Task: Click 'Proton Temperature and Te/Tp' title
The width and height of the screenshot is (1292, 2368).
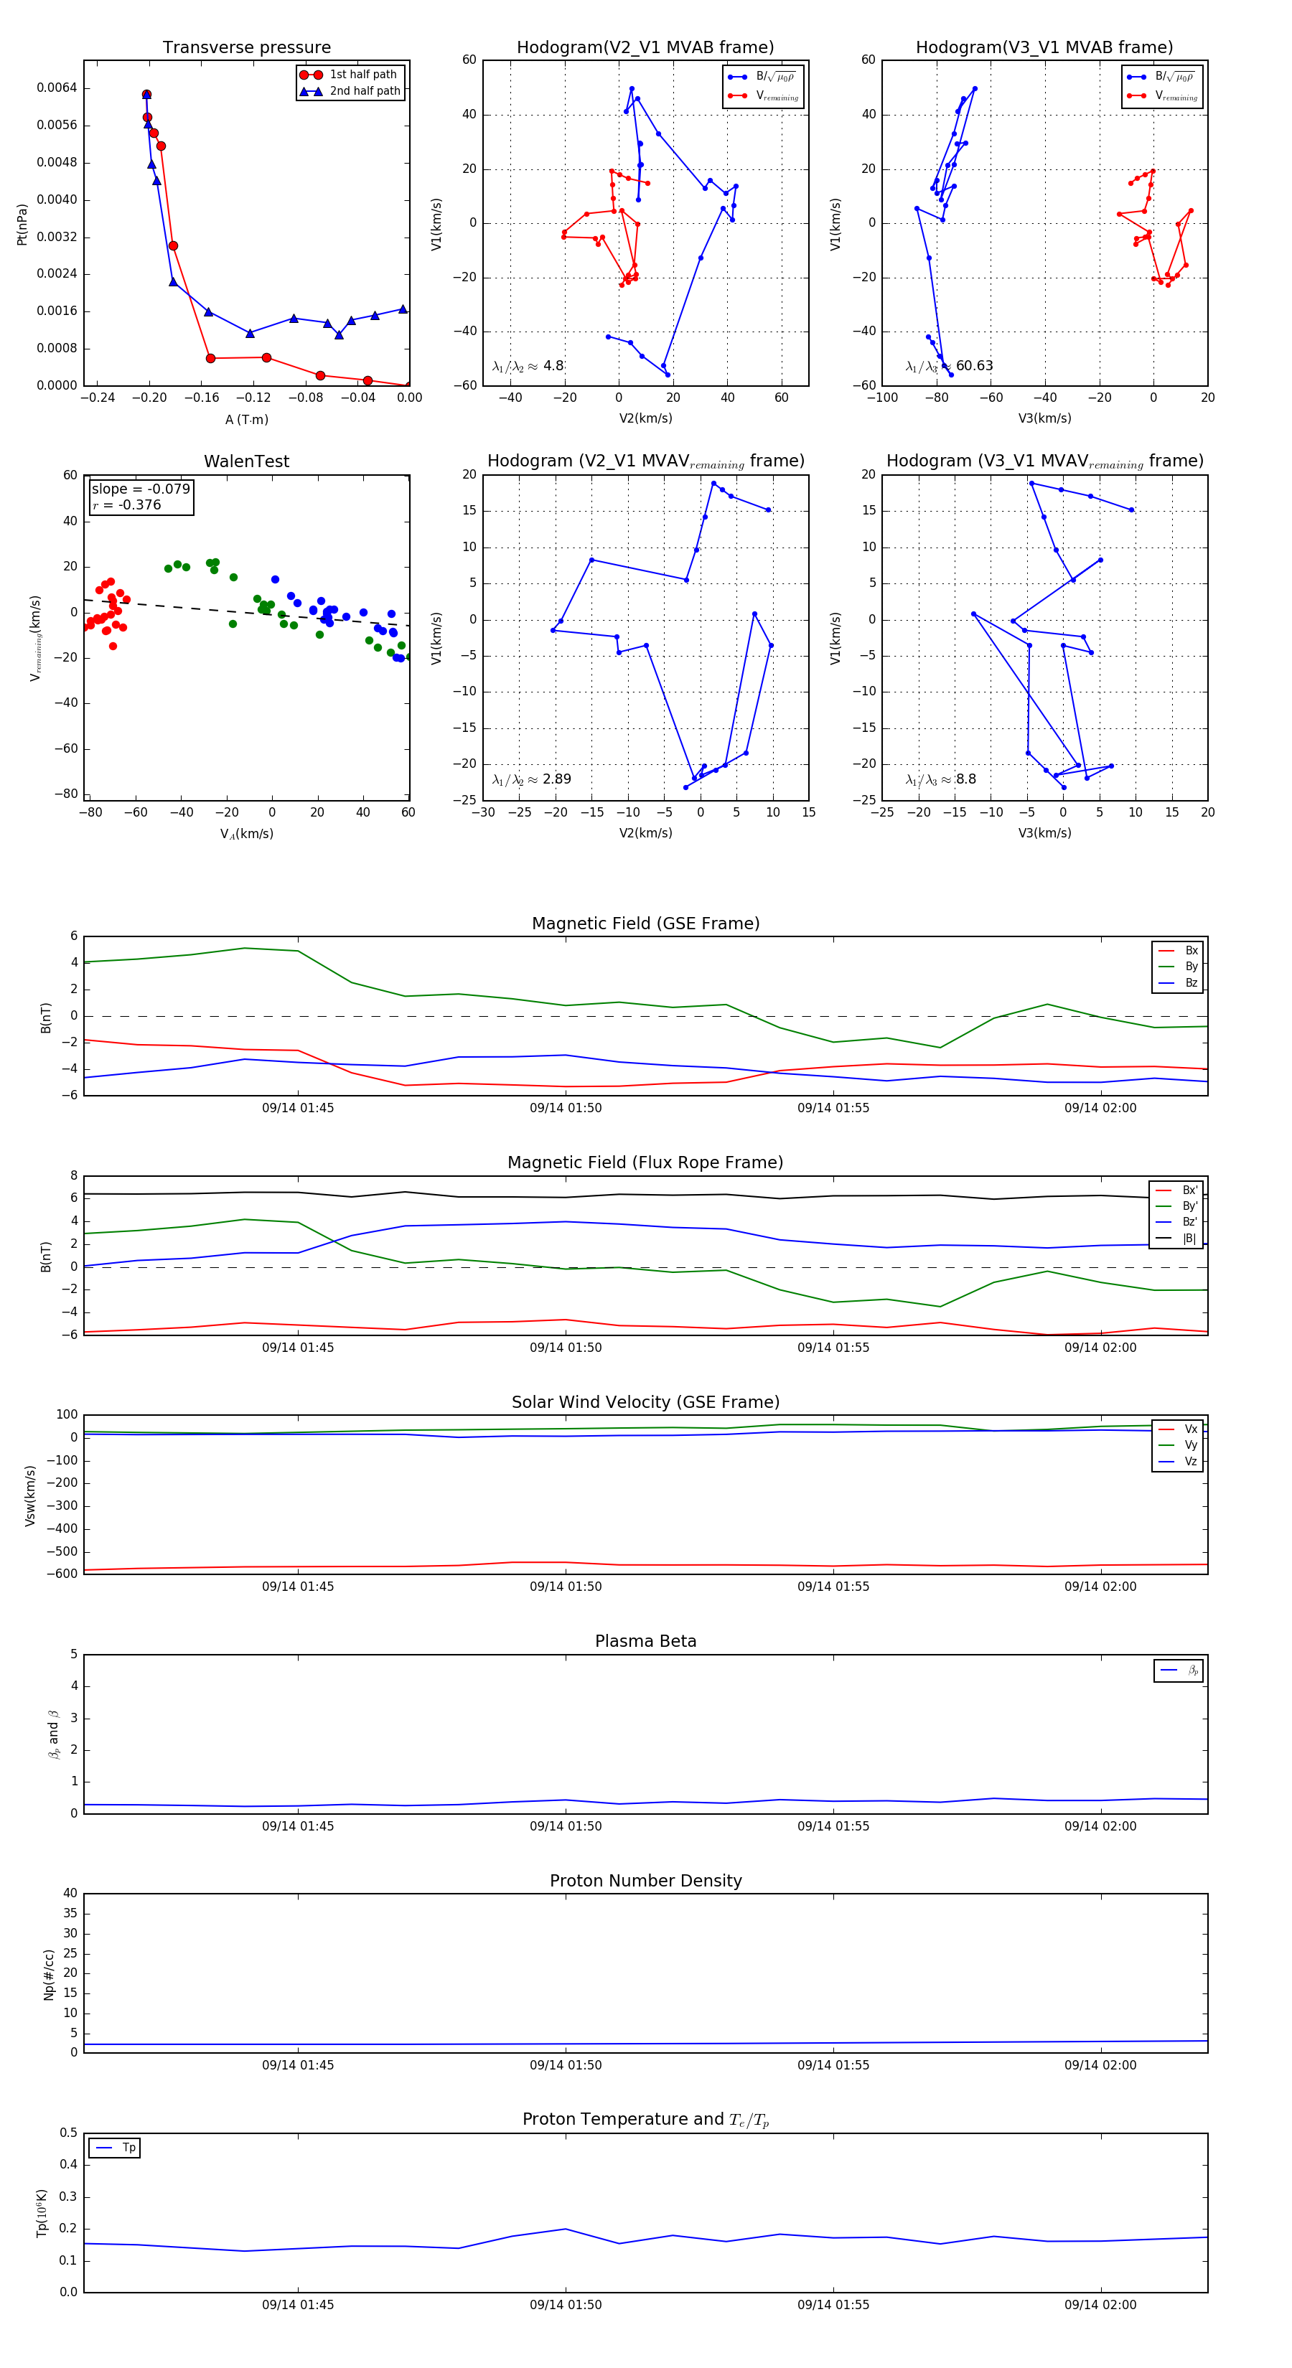Action: pyautogui.click(x=645, y=2120)
